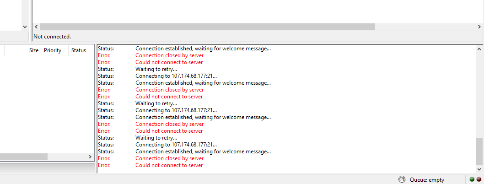484x184 pixels.
Task: Sort the queue by Priority column
Action: (x=53, y=50)
